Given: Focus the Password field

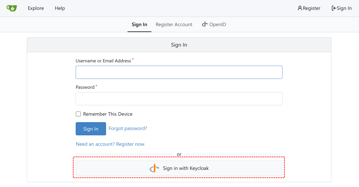Looking at the screenshot, I should [x=179, y=99].
